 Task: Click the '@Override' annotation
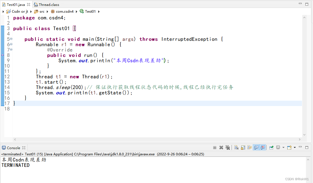tap(60, 50)
